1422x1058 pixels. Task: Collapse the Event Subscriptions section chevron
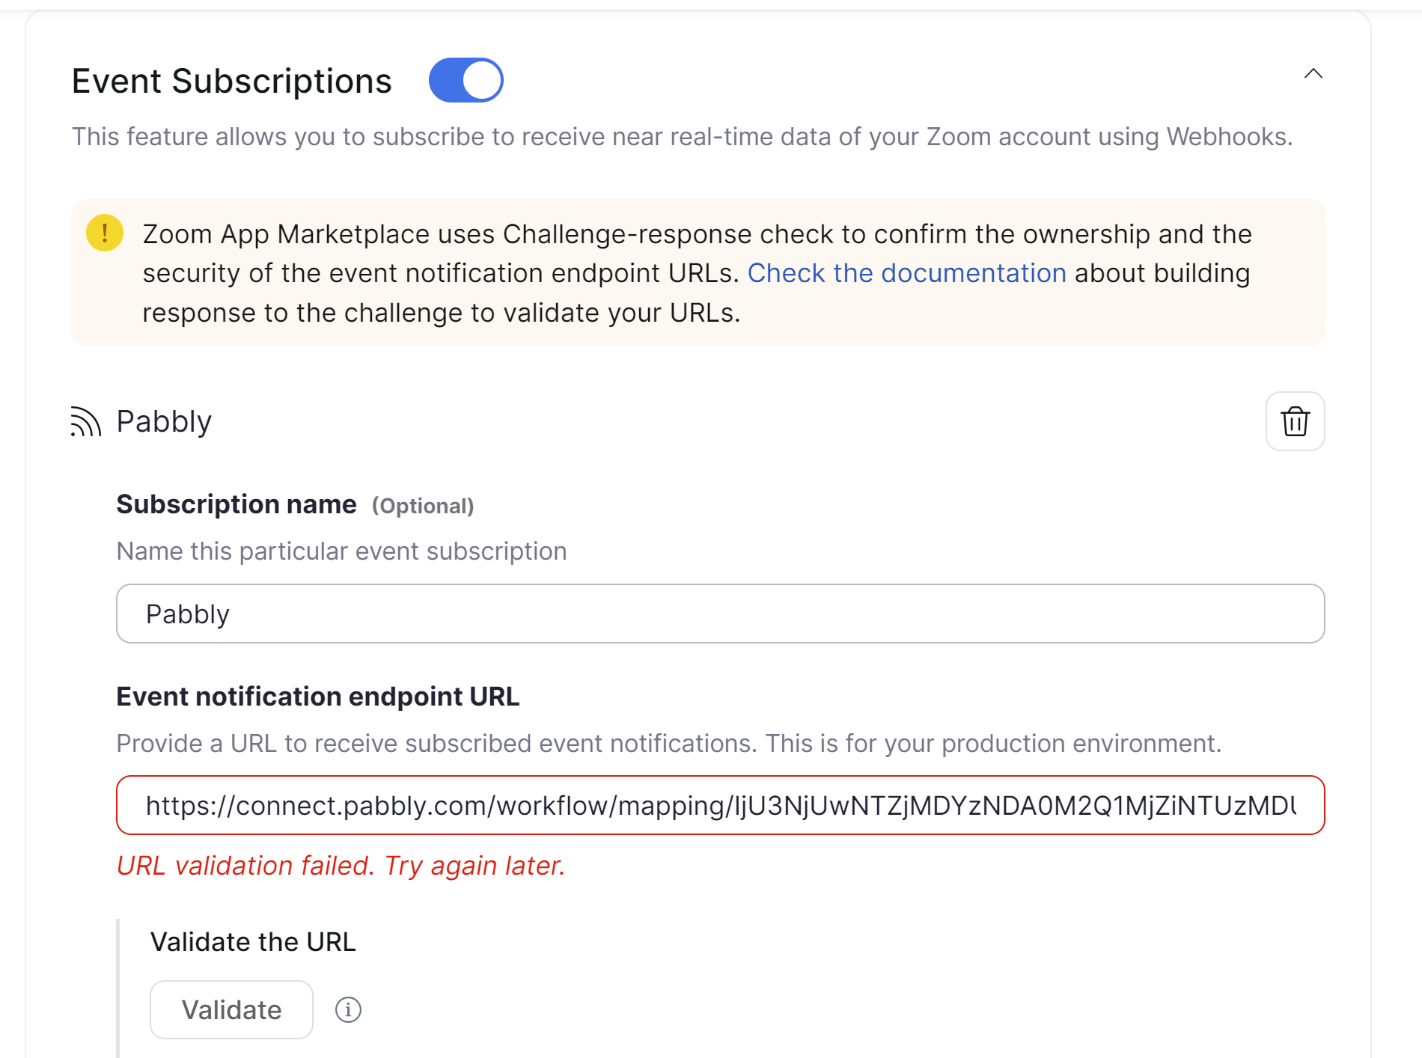(x=1313, y=73)
